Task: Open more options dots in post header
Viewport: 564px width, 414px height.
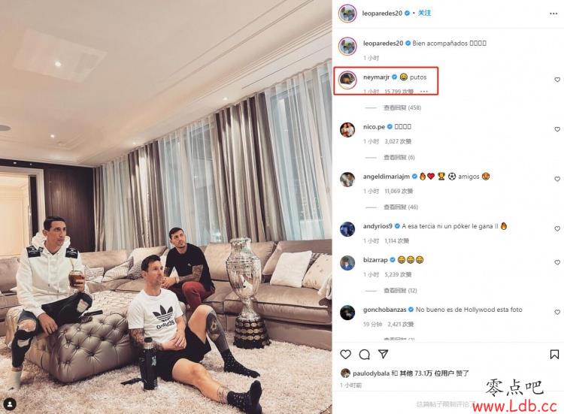Action: pyautogui.click(x=553, y=14)
